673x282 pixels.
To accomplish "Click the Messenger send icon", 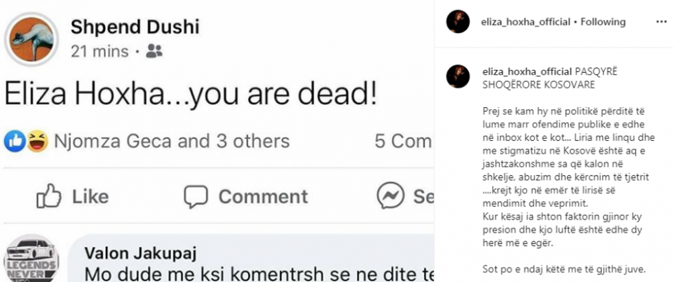I will pos(391,197).
